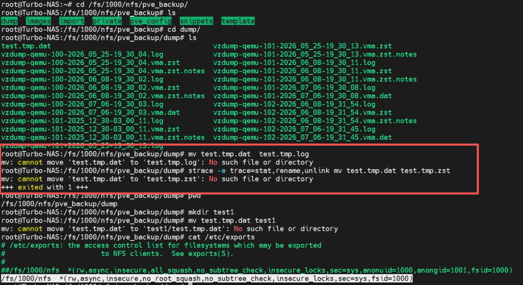Click the 'pve_config' directory name
The image size is (523, 285).
pyautogui.click(x=151, y=21)
